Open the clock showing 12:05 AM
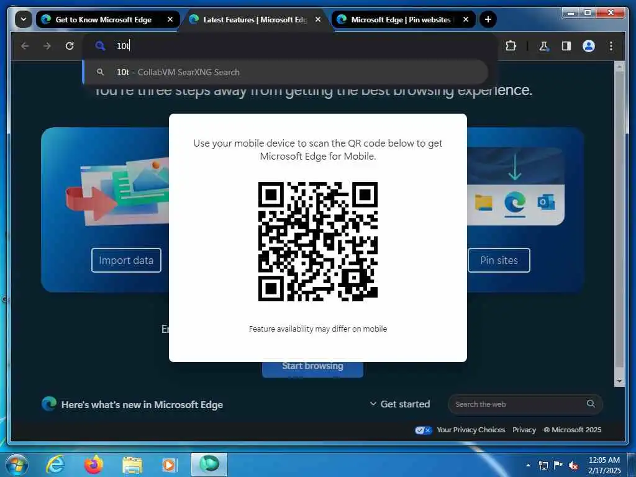This screenshot has width=636, height=477. (x=604, y=465)
